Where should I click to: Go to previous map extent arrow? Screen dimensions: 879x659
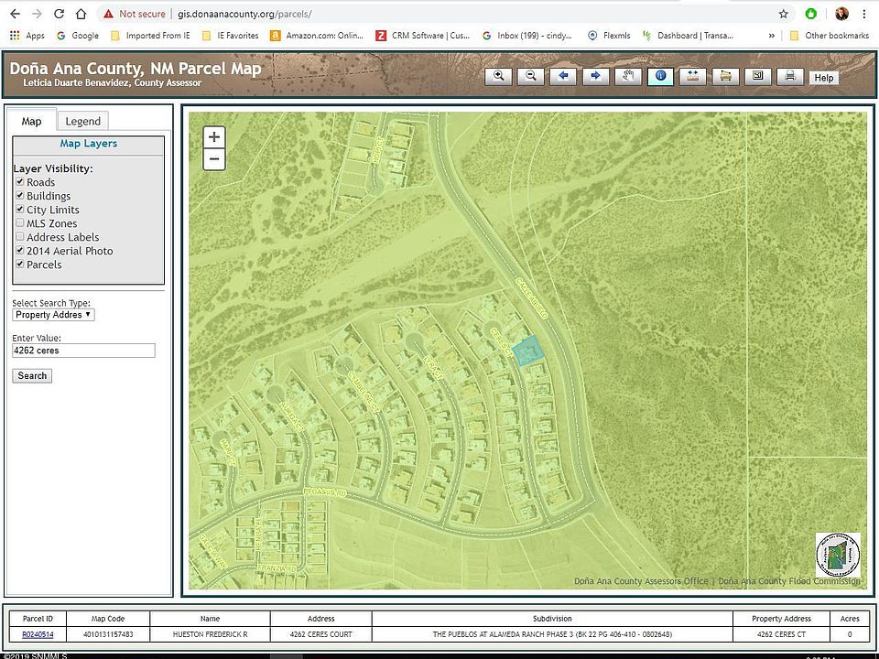tap(563, 77)
